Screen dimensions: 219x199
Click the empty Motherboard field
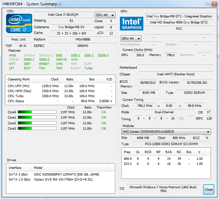pos(176,67)
